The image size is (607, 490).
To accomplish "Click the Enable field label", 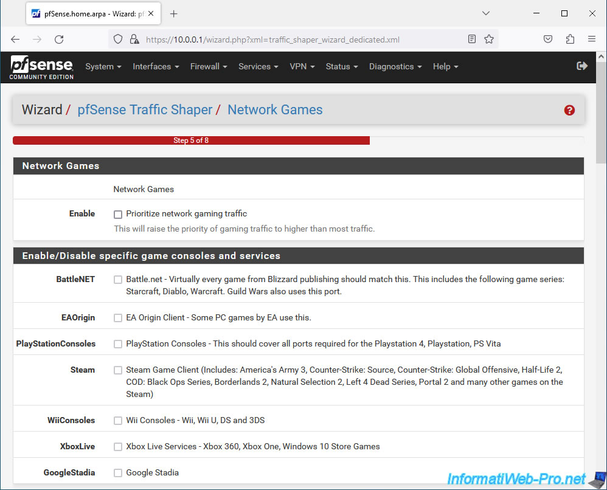I will tap(82, 213).
